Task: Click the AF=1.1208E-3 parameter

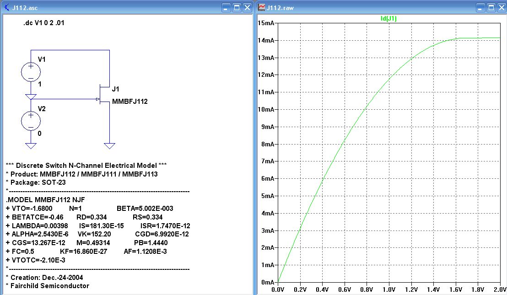Action: click(x=145, y=252)
